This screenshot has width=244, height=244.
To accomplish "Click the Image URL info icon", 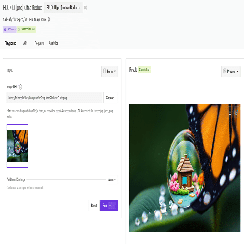I will [21, 87].
